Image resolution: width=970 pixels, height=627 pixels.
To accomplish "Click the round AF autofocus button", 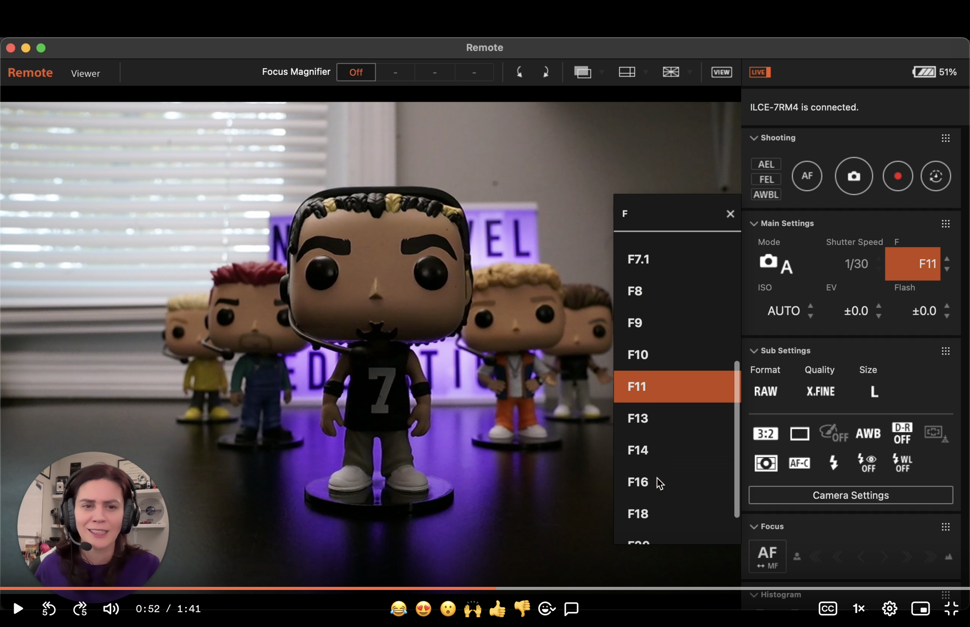I will pos(807,176).
